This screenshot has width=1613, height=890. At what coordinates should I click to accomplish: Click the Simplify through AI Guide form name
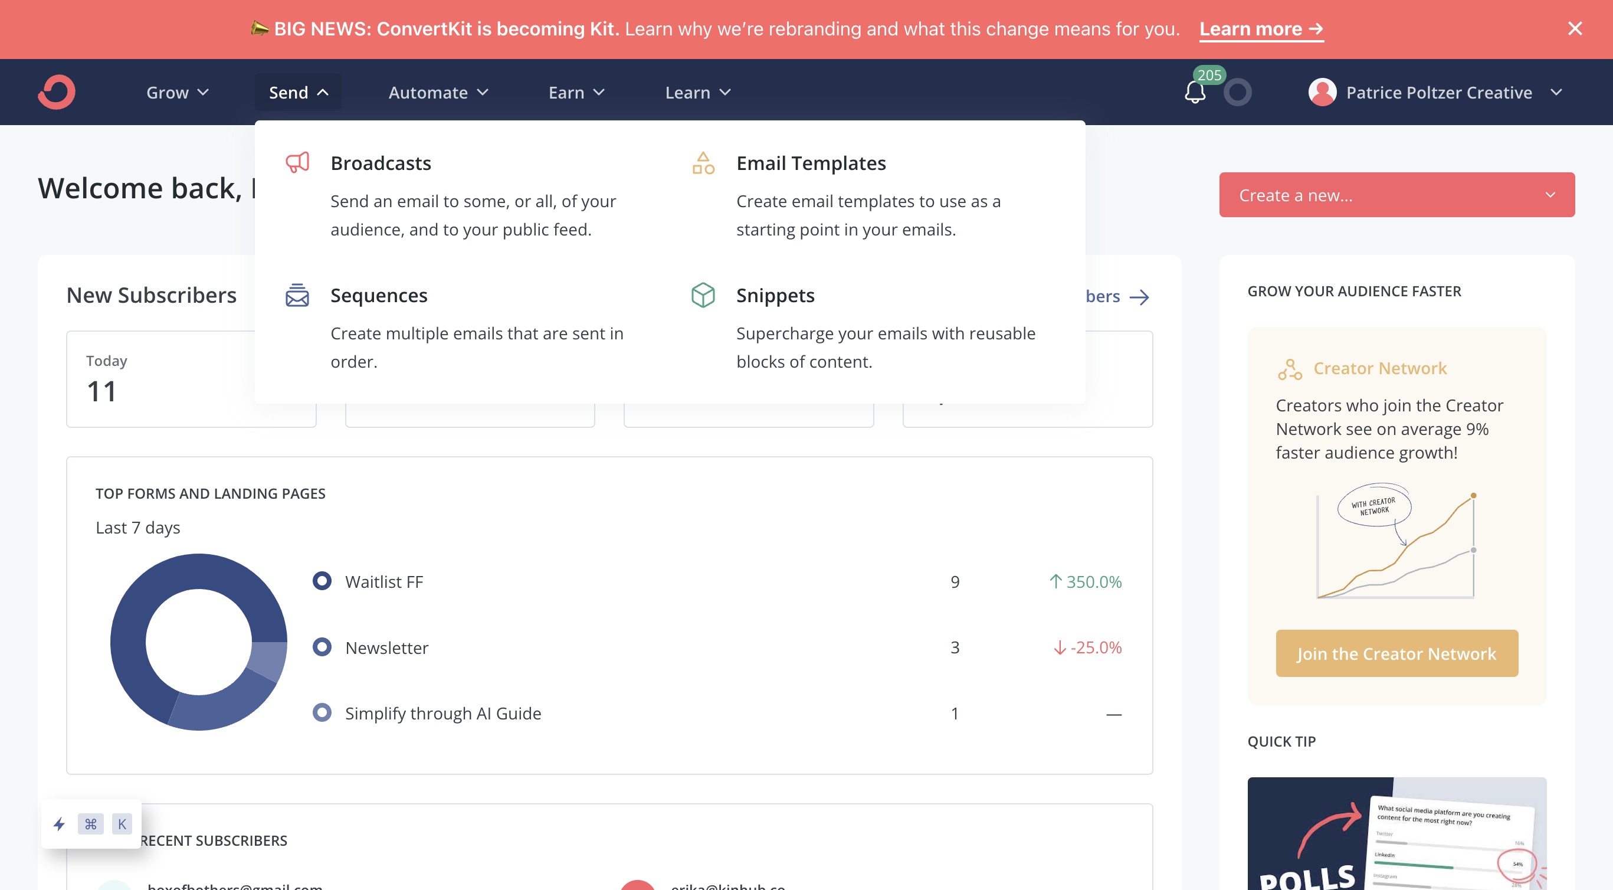(x=442, y=714)
